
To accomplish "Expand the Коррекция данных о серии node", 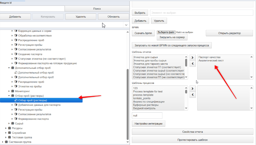I will (12, 31).
